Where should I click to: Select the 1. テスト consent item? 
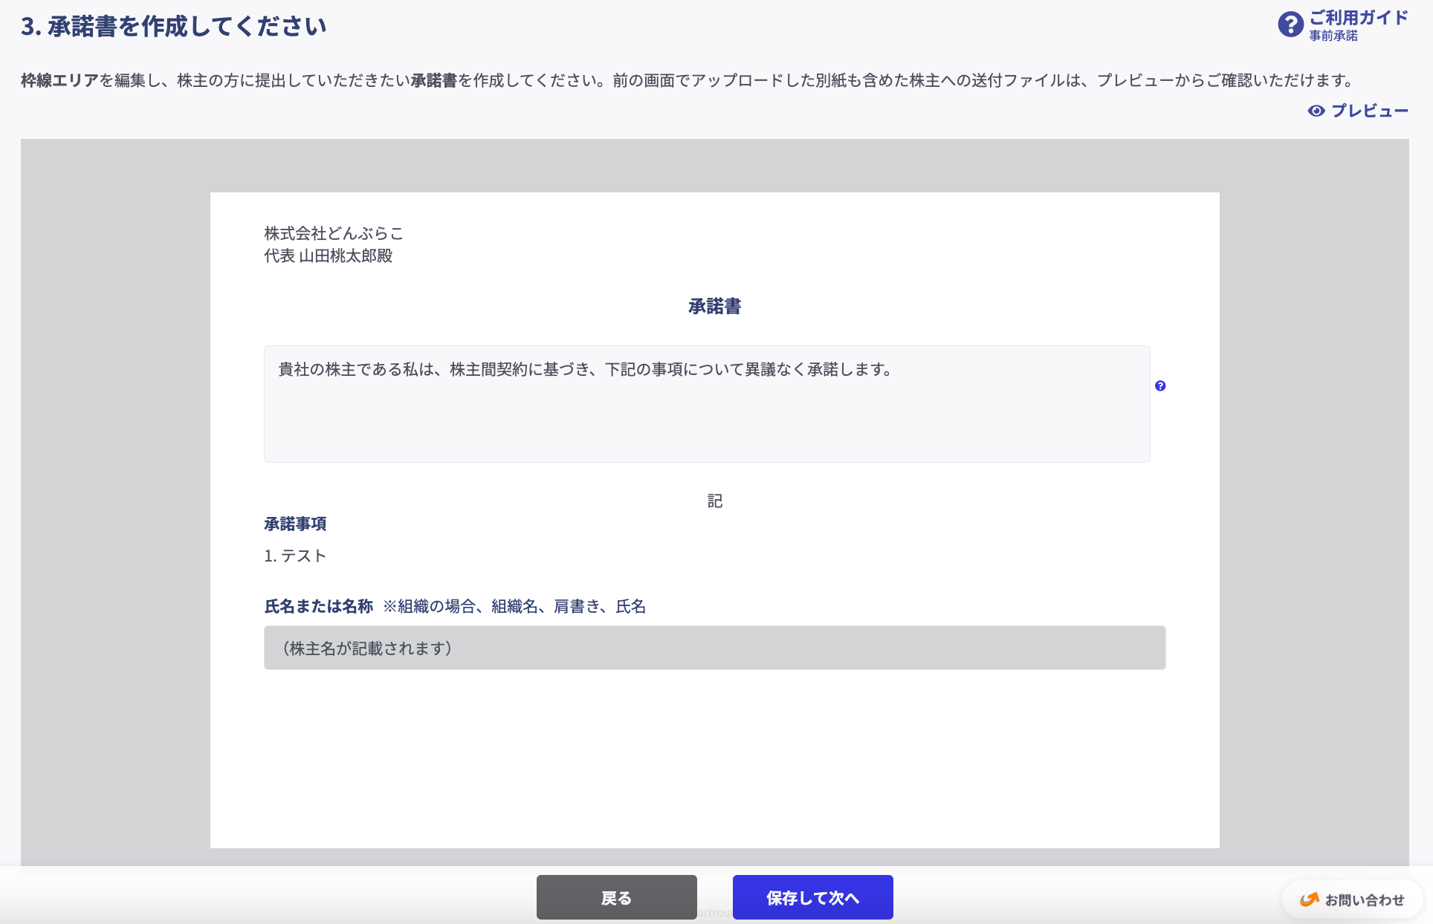(295, 556)
